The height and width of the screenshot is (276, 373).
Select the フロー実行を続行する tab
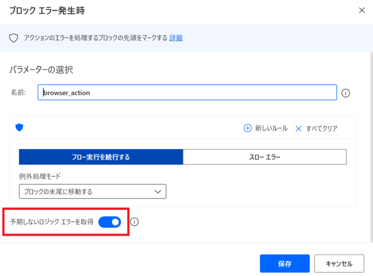[x=101, y=157]
